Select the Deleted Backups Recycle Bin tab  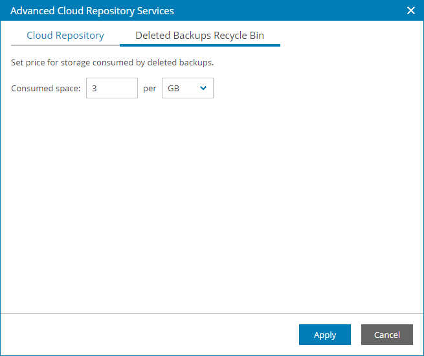point(199,36)
